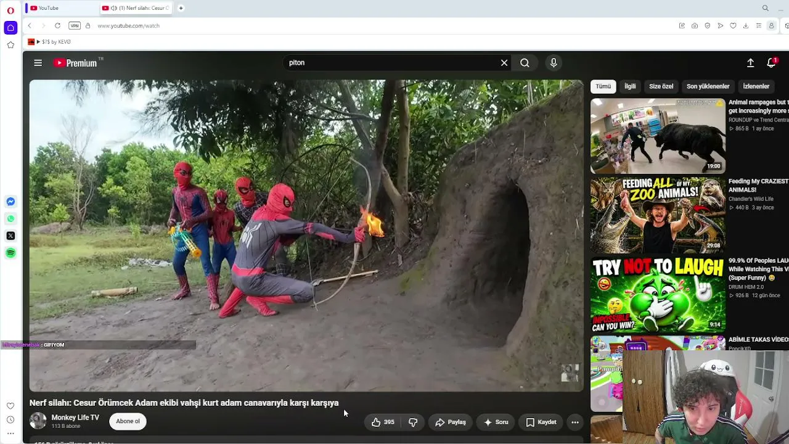Open the Soru (Ask) button
The height and width of the screenshot is (444, 789).
click(496, 422)
